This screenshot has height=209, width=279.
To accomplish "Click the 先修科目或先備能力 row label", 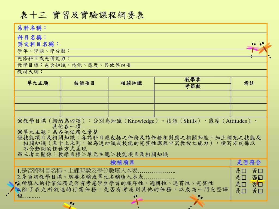I will pos(43,58).
